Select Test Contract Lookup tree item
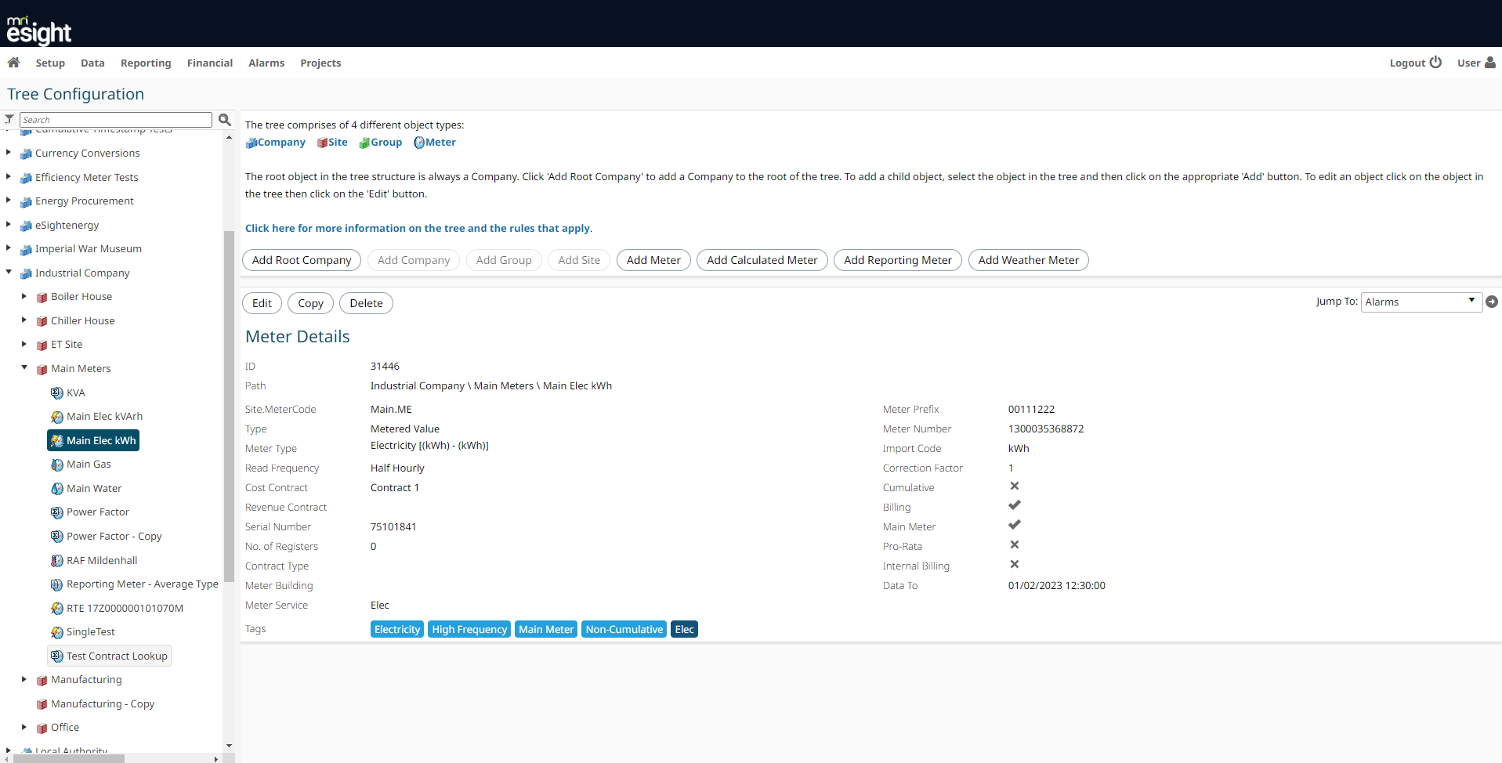 [109, 656]
